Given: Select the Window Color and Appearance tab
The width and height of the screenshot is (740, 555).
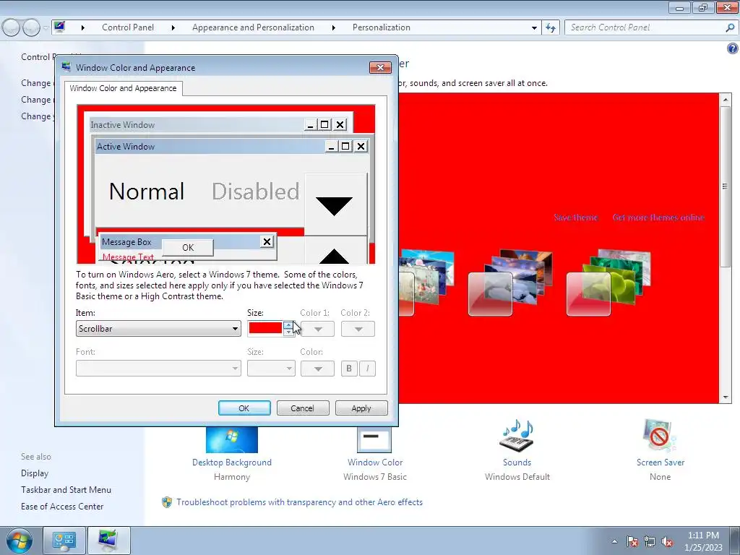Looking at the screenshot, I should pyautogui.click(x=123, y=88).
